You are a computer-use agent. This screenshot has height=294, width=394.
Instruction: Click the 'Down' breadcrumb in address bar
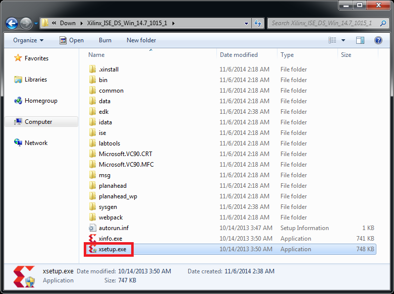coord(68,23)
